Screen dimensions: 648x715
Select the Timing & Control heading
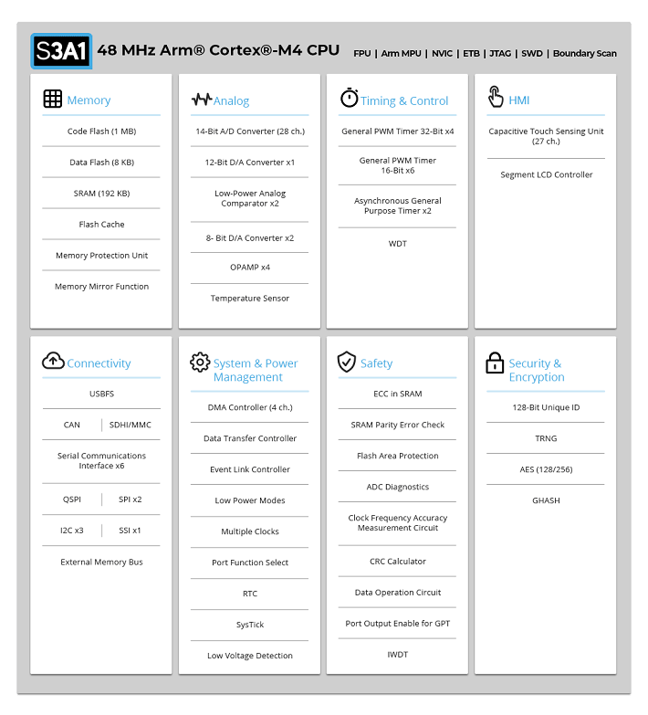[404, 100]
